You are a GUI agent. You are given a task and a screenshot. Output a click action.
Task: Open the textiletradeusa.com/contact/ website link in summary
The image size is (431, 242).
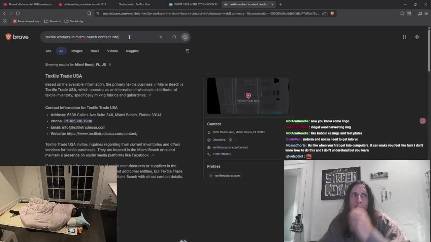click(x=102, y=133)
